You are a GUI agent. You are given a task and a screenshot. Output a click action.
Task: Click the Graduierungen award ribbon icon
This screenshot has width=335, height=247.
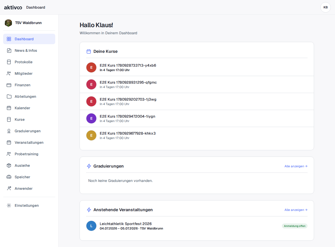click(x=9, y=131)
